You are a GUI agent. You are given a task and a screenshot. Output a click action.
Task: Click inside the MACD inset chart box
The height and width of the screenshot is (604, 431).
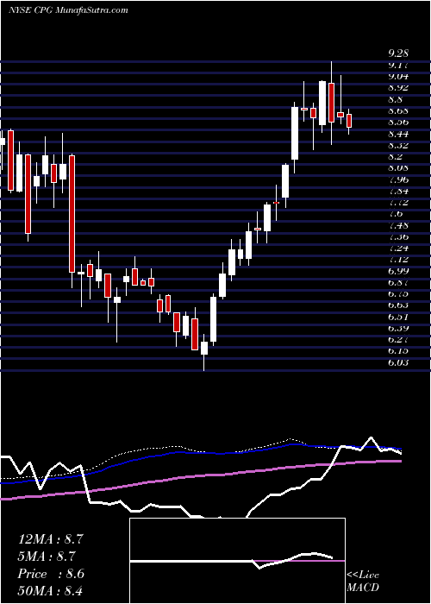(x=237, y=561)
